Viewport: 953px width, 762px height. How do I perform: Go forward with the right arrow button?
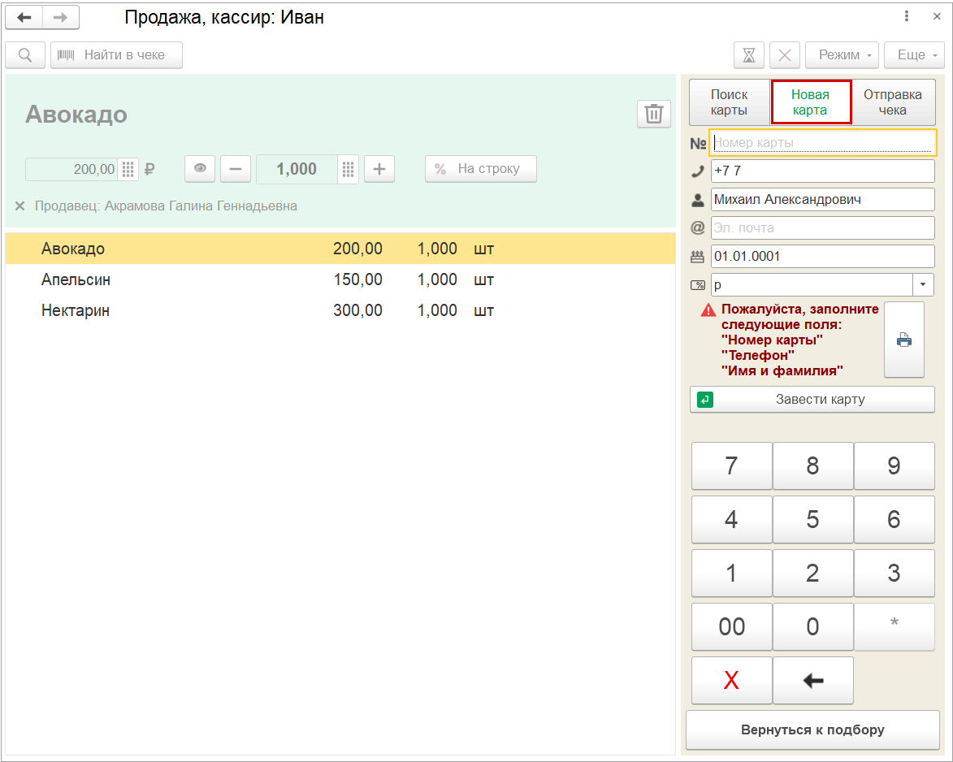[x=61, y=18]
